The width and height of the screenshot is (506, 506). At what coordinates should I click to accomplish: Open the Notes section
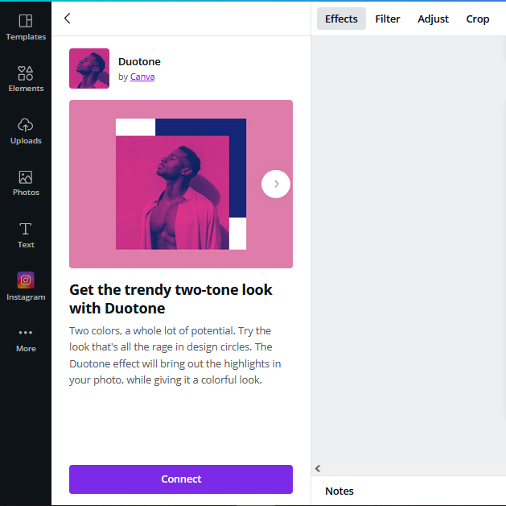339,491
